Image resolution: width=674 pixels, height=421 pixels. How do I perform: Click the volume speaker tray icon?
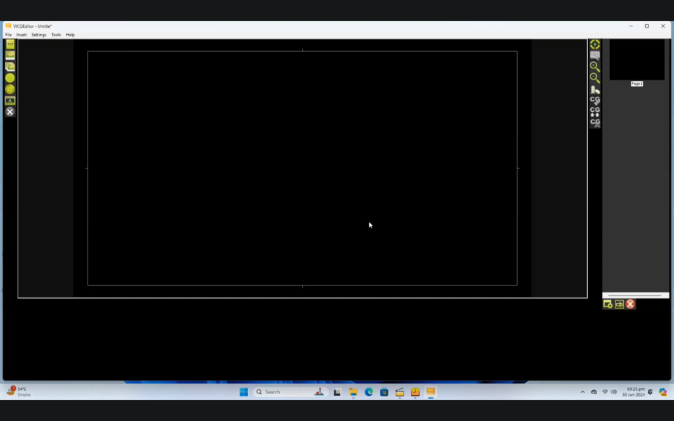pyautogui.click(x=613, y=392)
